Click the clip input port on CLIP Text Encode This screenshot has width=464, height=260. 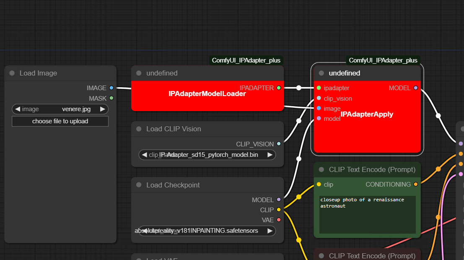(319, 184)
